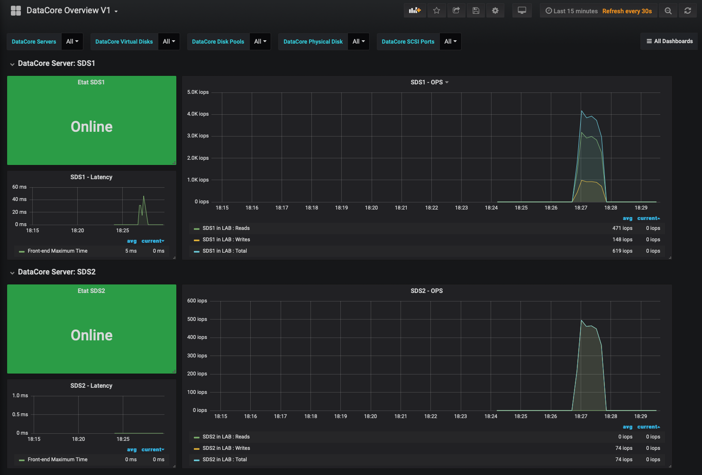
Task: Open the SDS1 - OPS panel menu
Action: (x=429, y=82)
